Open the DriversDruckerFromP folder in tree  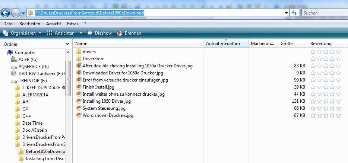coord(40,137)
